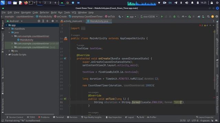This screenshot has height=123, width=220.
Task: Open Bluetooth settings in system tray
Action: 181,3
